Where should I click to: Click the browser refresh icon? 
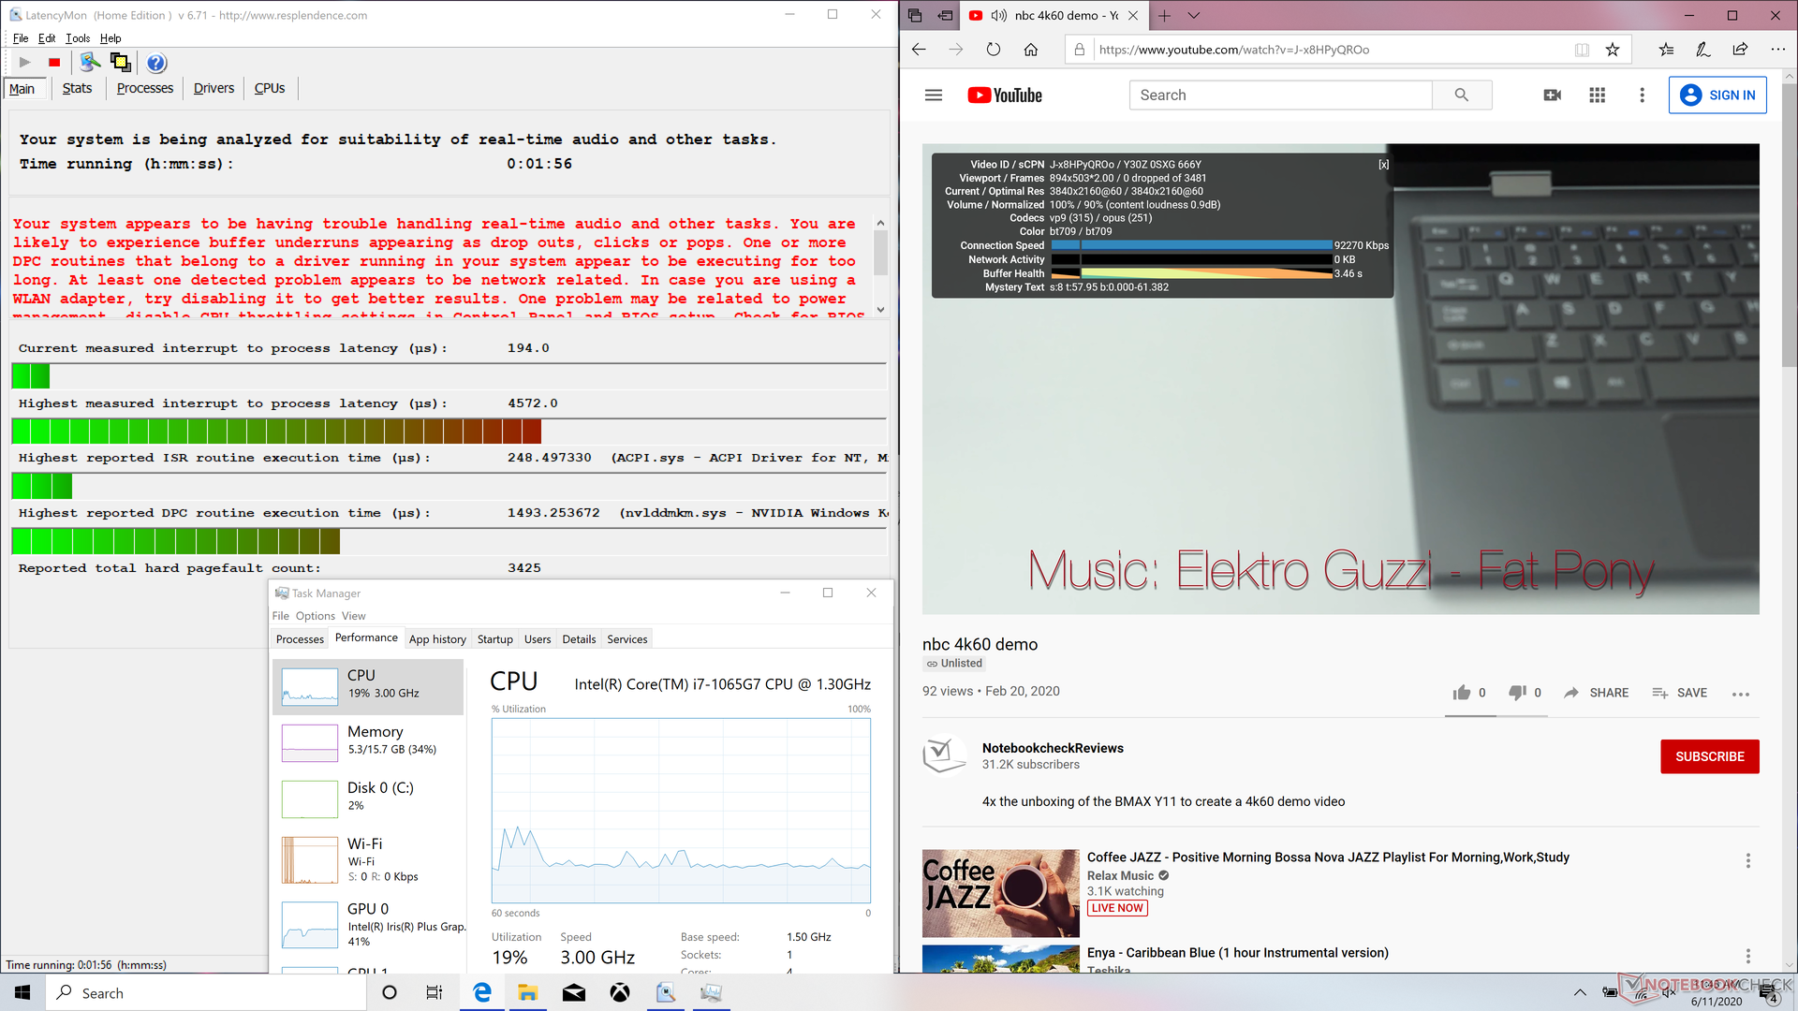(993, 50)
